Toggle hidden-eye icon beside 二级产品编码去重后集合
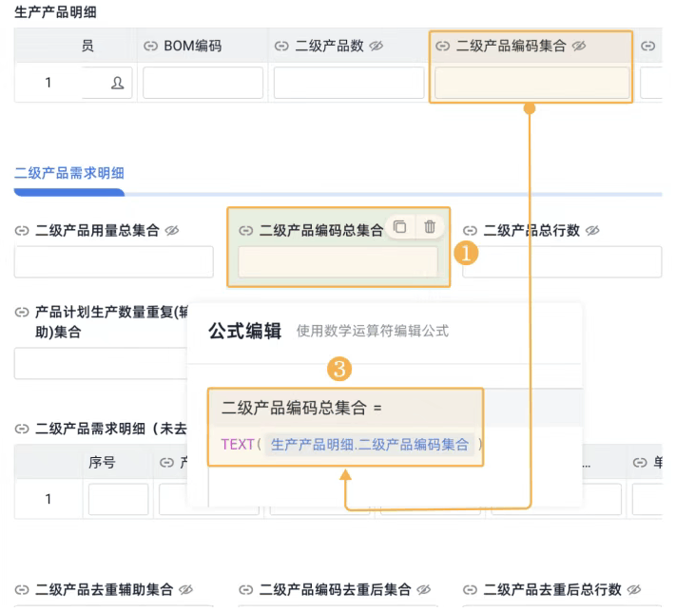 (424, 590)
